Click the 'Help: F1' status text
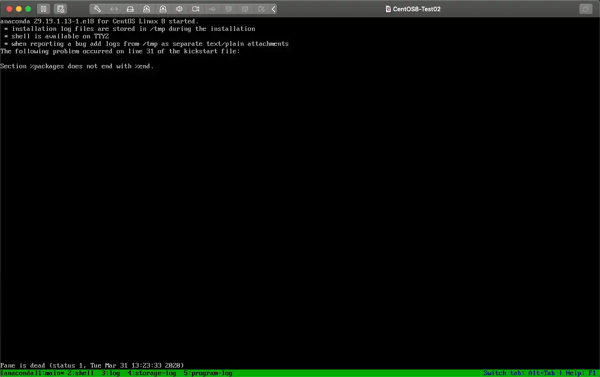The width and height of the screenshot is (600, 377). [581, 373]
